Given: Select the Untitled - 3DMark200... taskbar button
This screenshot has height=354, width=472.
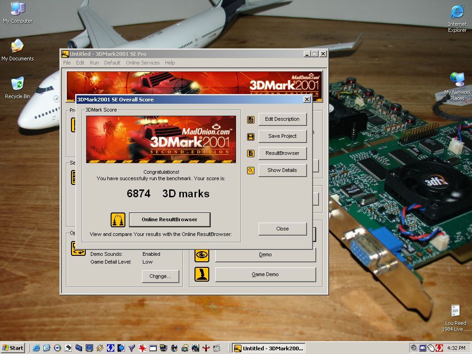Looking at the screenshot, I should click(269, 348).
